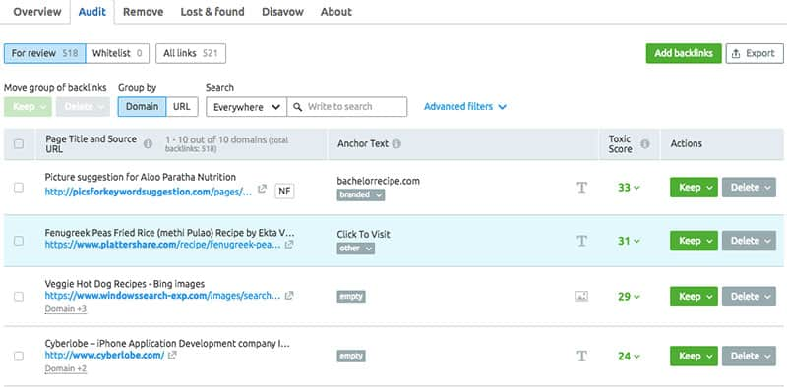787x387 pixels.
Task: Open Delete dropdown in Fenugreek row
Action: point(749,241)
